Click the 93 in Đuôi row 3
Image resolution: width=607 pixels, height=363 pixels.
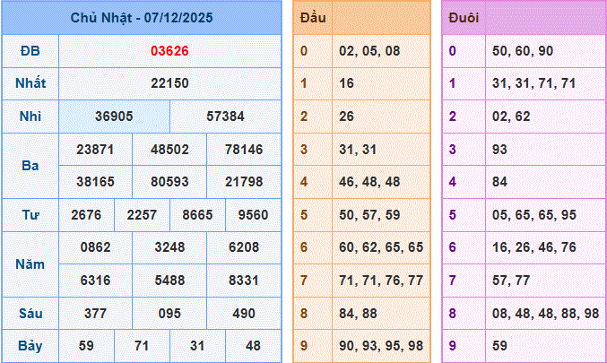[499, 150]
